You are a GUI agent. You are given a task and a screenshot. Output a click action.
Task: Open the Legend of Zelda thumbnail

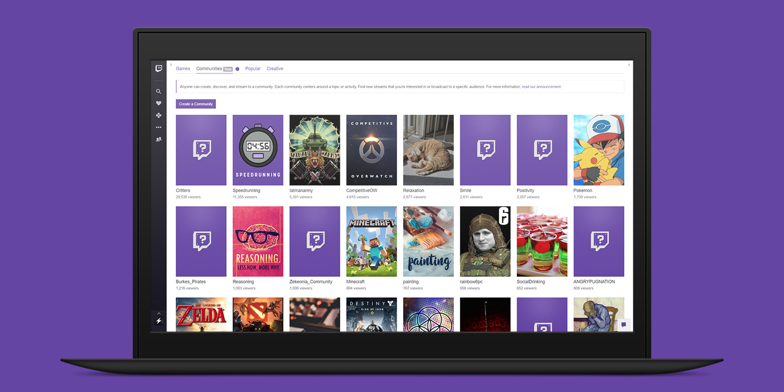click(x=201, y=315)
